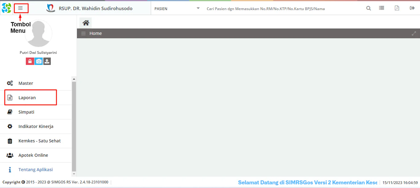Click the Selamat Datang marquee text

[x=308, y=182]
